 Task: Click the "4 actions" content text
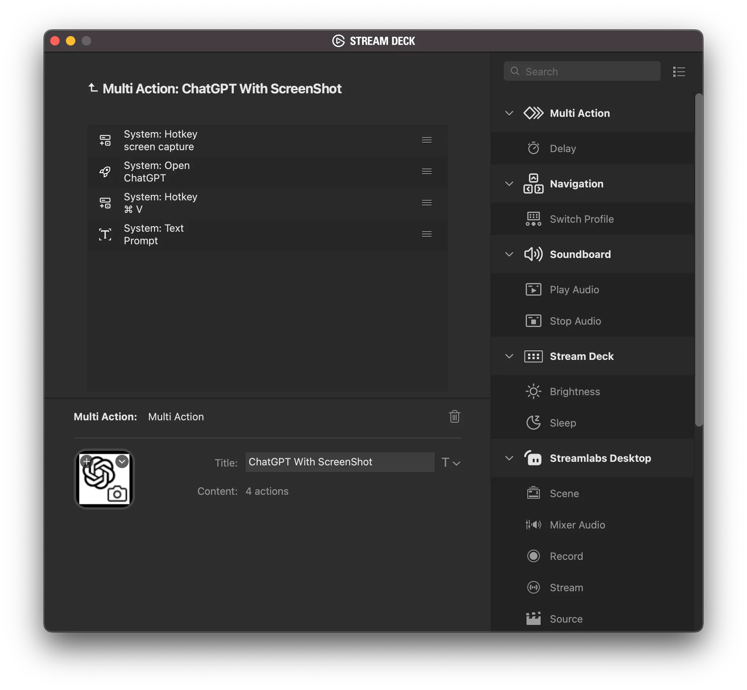tap(267, 491)
